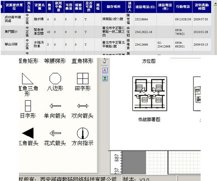
Task: Open the 作战部署图 template thumbnail
Action: [150, 94]
